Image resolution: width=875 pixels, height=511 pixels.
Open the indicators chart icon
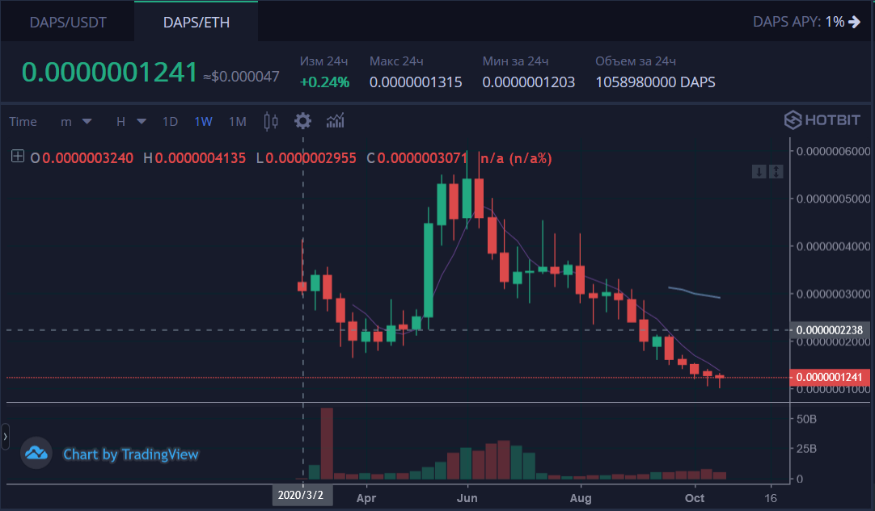[x=336, y=121]
